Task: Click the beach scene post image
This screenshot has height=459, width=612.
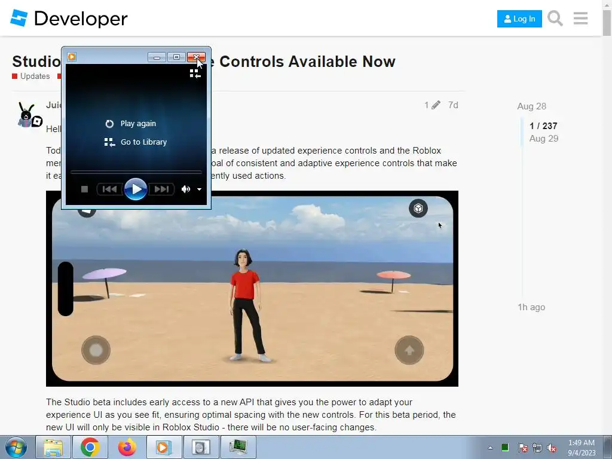Action: (252, 289)
